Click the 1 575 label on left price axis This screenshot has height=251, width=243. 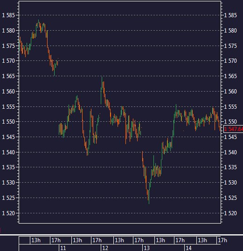8,46
